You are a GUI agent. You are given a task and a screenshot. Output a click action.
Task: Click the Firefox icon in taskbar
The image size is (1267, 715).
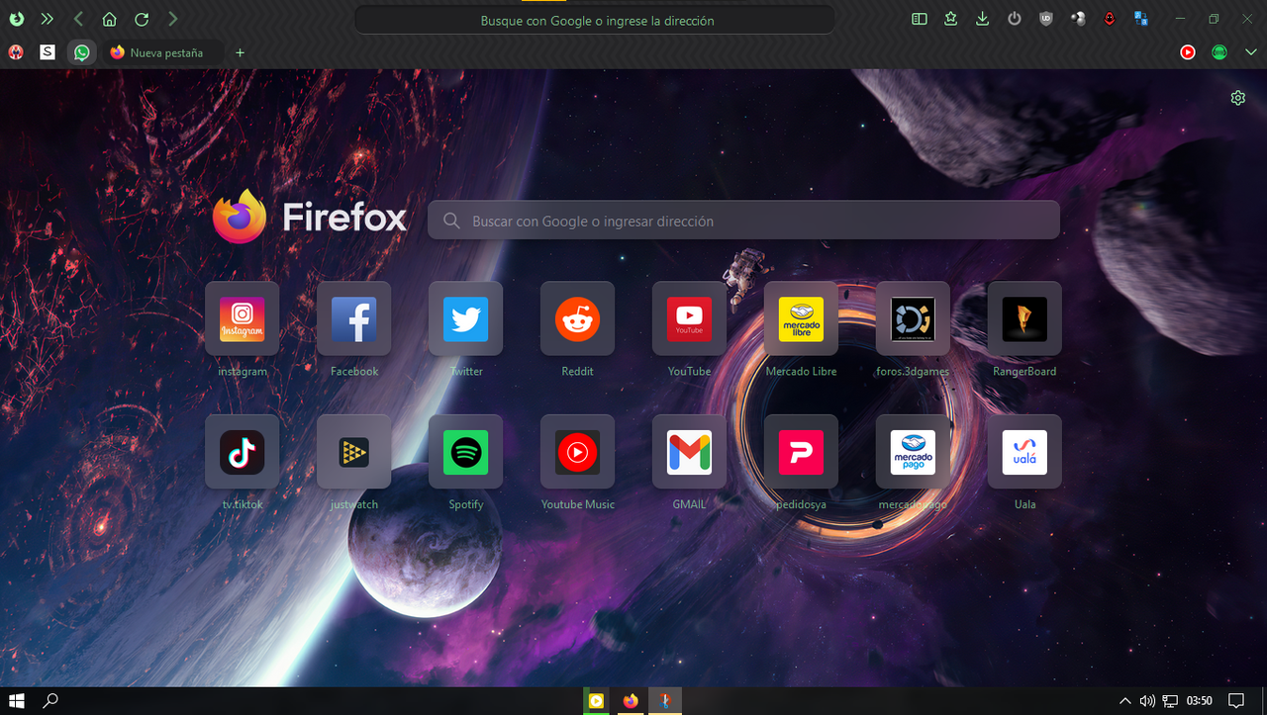click(x=632, y=701)
